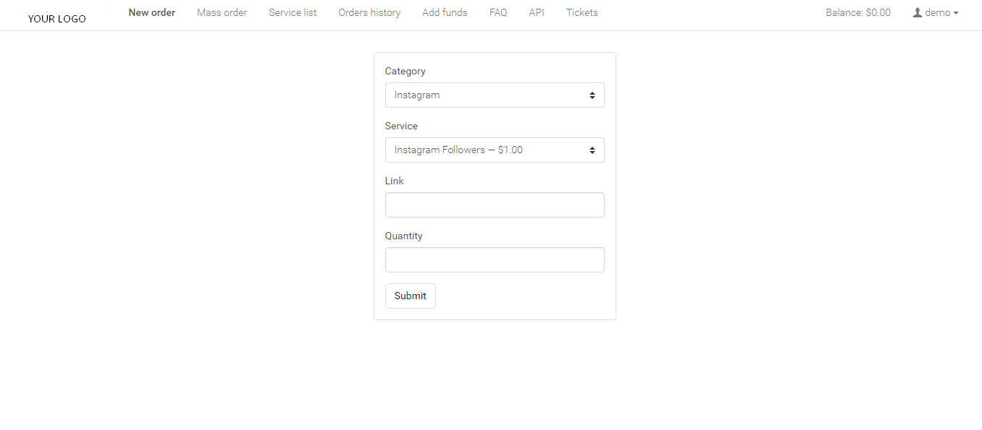Open the Service list page
The height and width of the screenshot is (430, 982).
293,12
